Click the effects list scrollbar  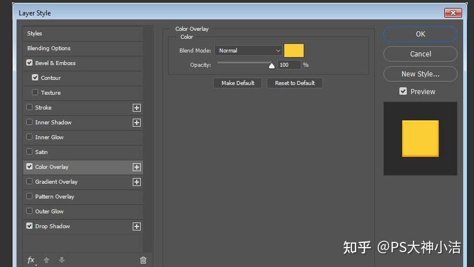pos(148,139)
